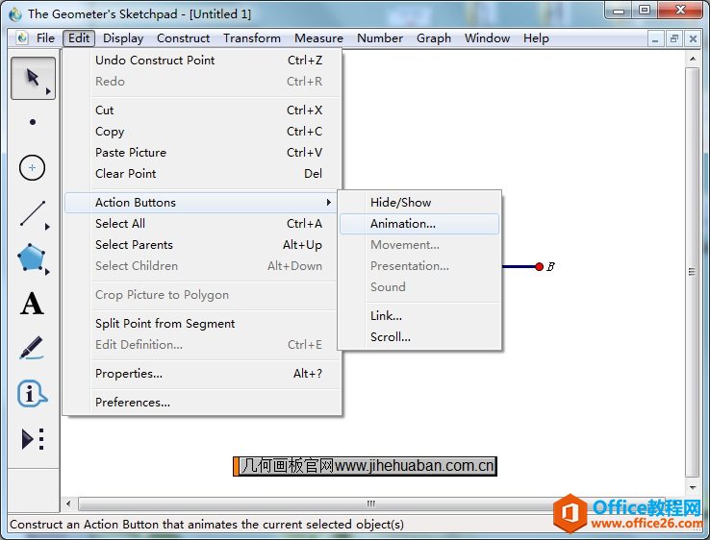
Task: Choose Clear Point
Action: (202, 174)
